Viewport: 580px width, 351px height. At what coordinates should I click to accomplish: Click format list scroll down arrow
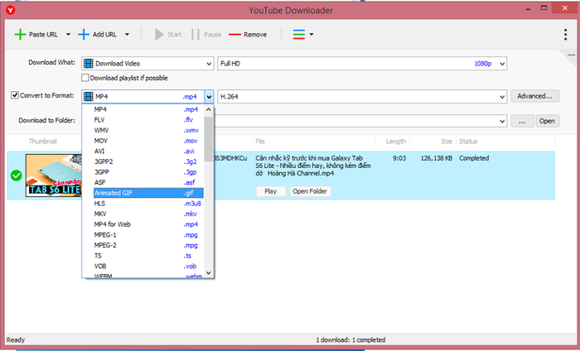pyautogui.click(x=209, y=273)
